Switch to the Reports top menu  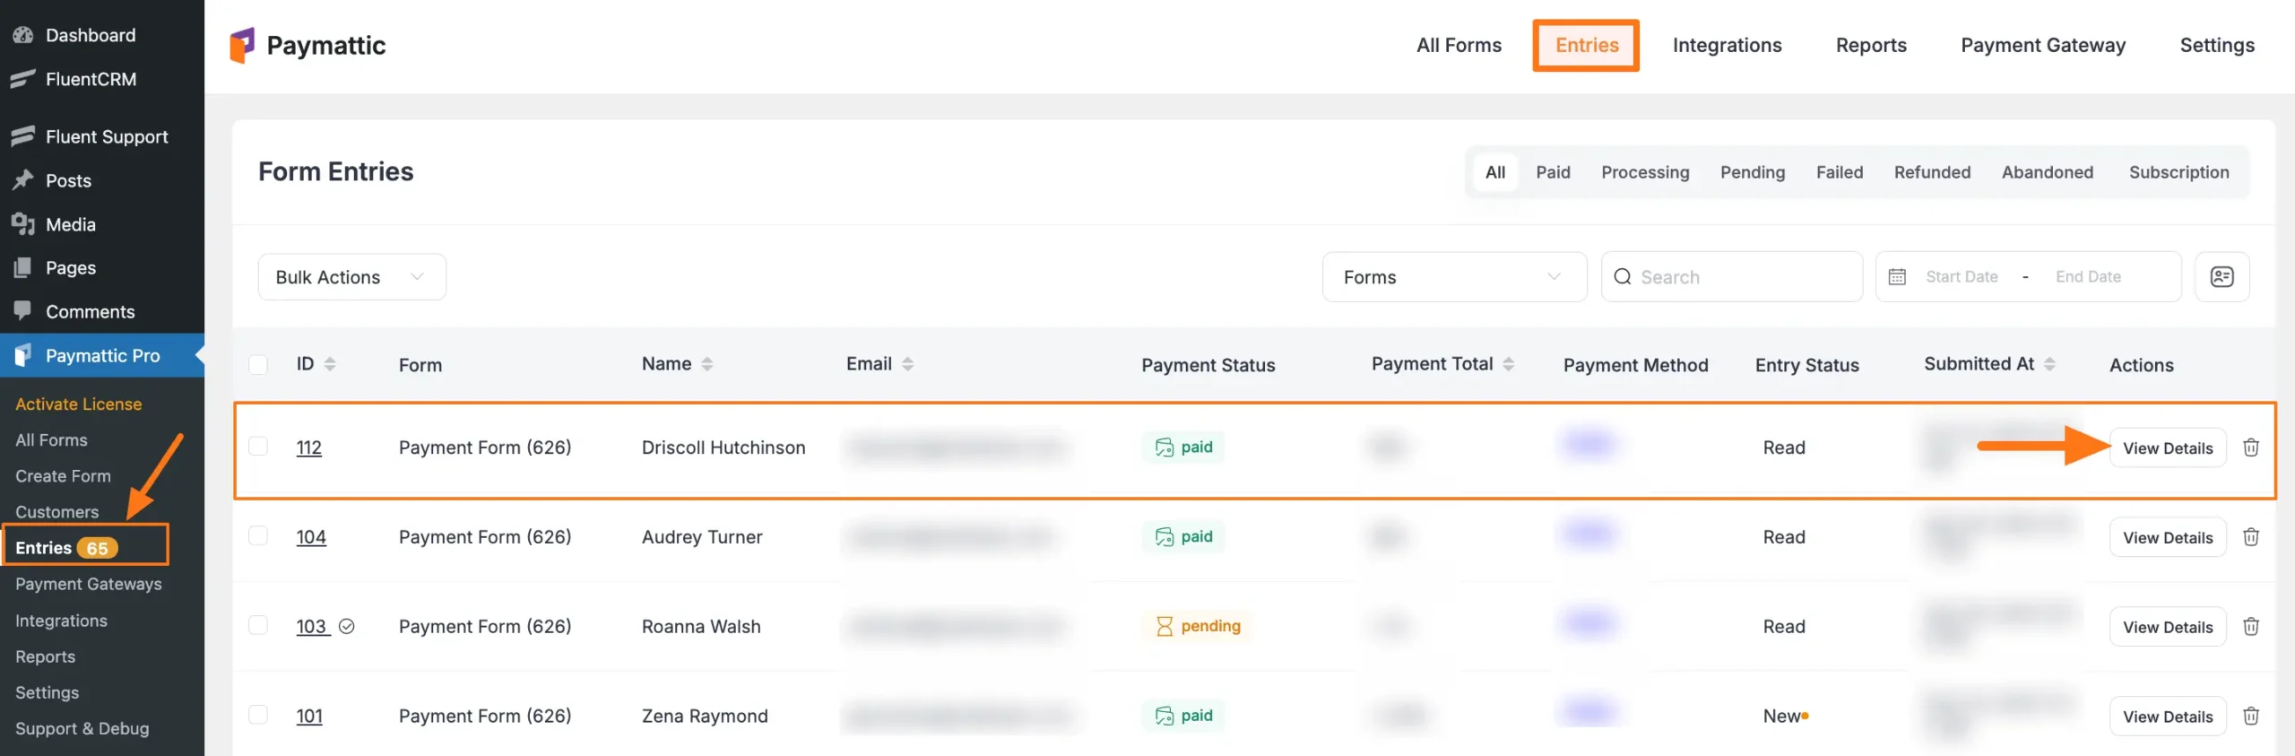coord(1871,46)
